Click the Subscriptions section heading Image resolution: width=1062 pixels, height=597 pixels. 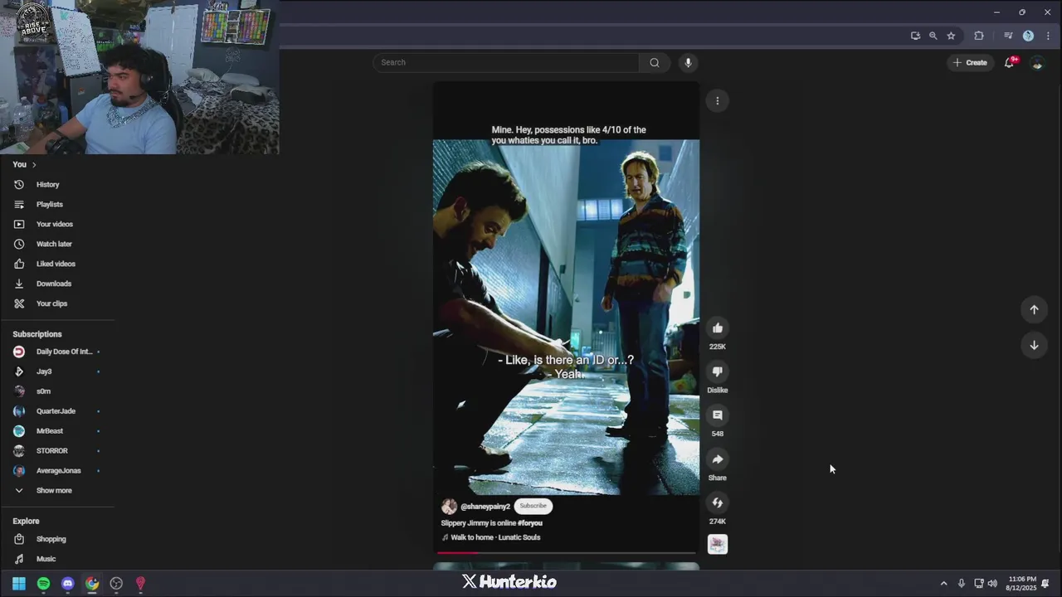[37, 334]
